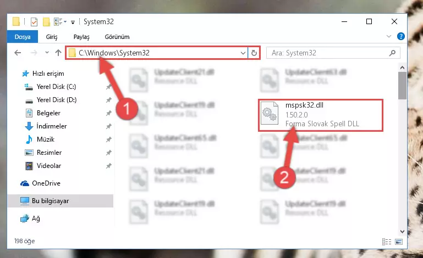
Task: Switch to details view layout icon
Action: tap(387, 242)
